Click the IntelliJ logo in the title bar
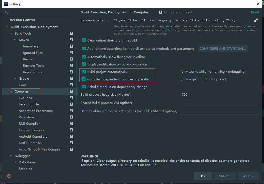This screenshot has height=184, width=264. coord(6,4)
